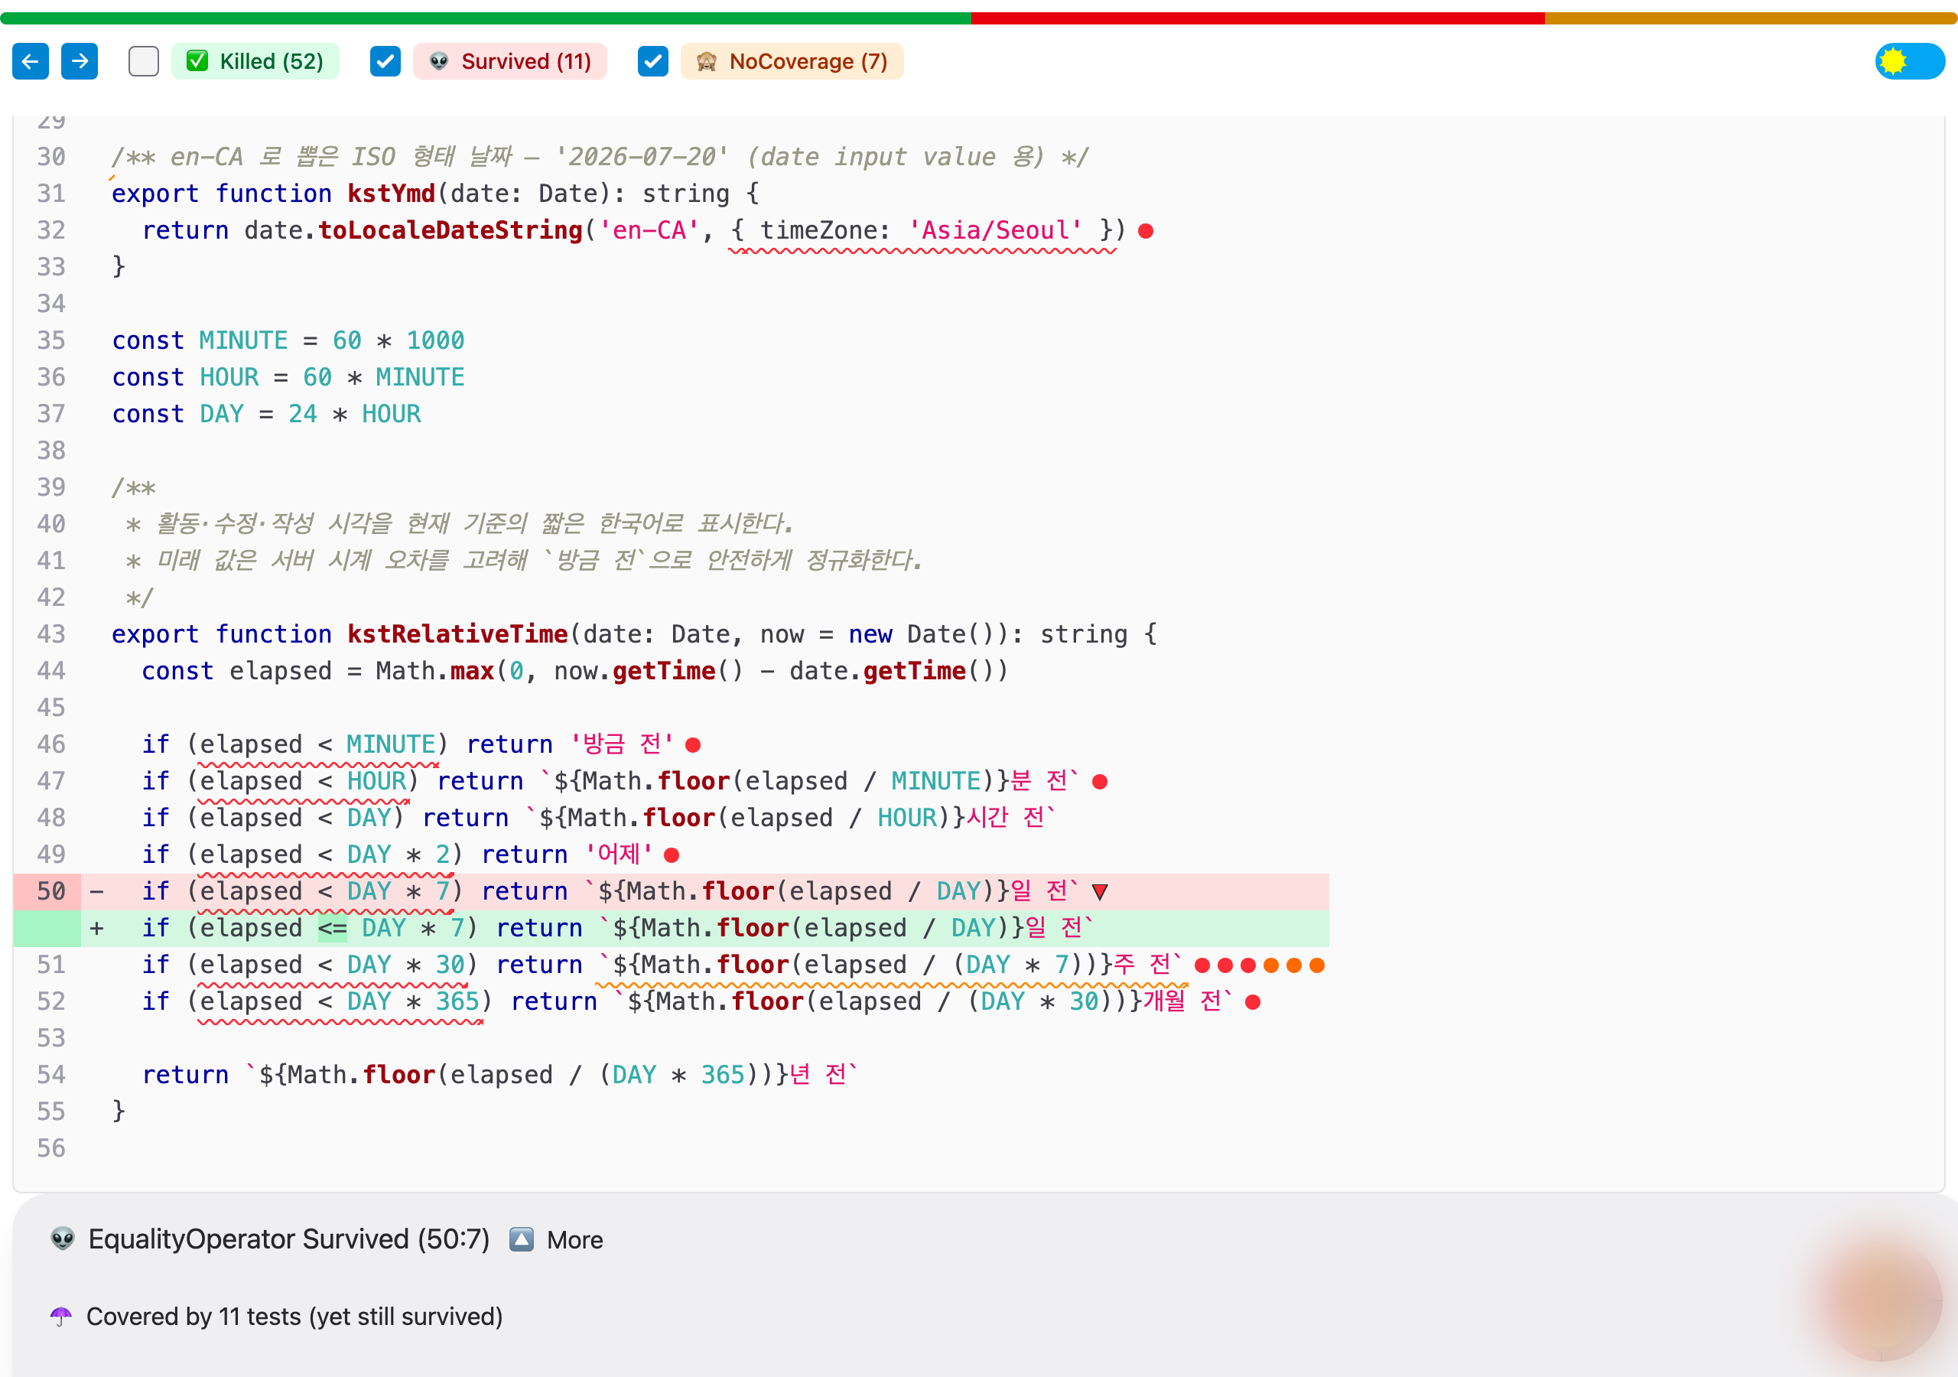Image resolution: width=1958 pixels, height=1377 pixels.
Task: Go to the previous mutant with left arrow
Action: click(30, 60)
